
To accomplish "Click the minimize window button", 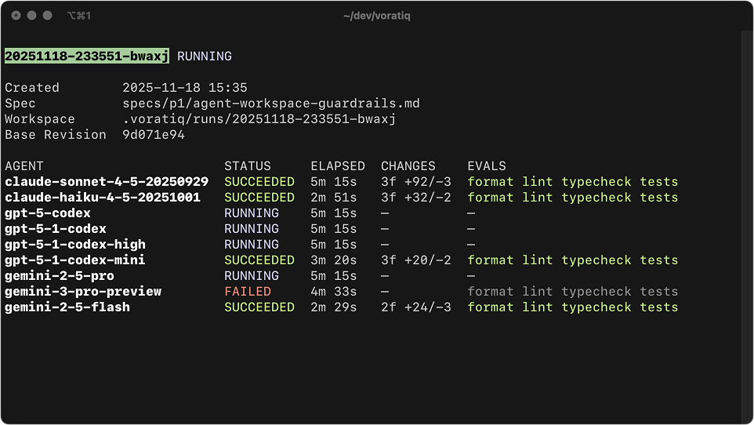I will 32,16.
